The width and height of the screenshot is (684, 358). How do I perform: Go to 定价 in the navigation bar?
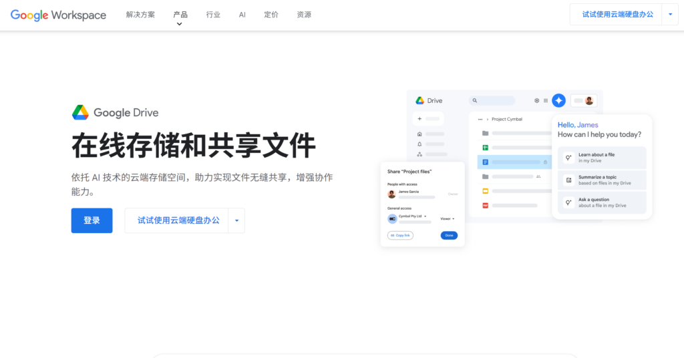pos(271,15)
